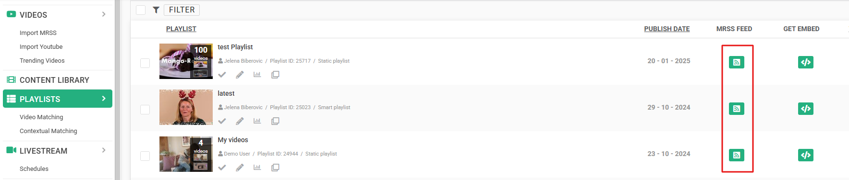Expand the PLAYLISTS section chevron

point(104,99)
